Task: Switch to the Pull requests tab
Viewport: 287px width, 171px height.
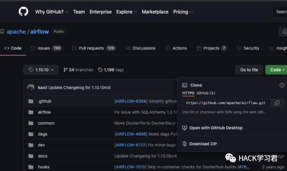Action: pyautogui.click(x=94, y=48)
